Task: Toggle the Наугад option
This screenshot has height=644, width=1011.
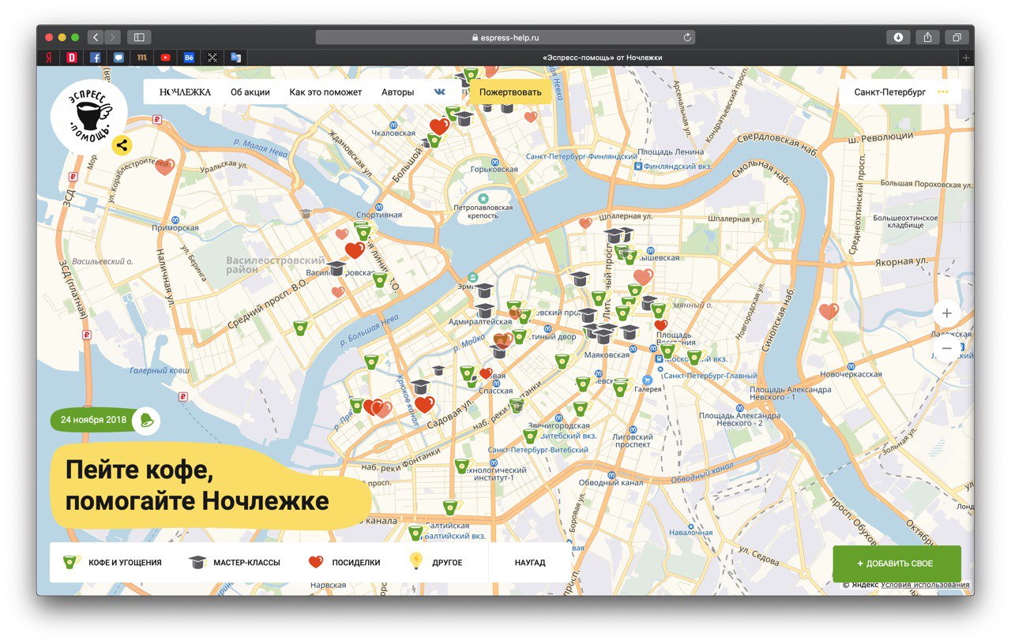Action: (x=530, y=563)
